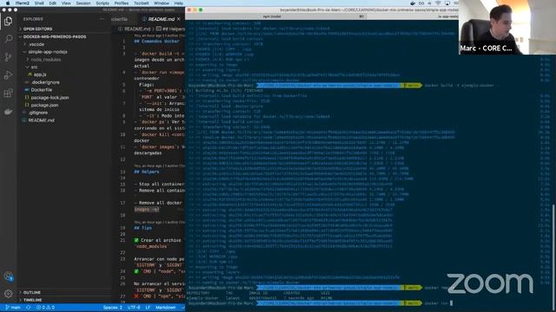Expand the OPEN EDITORS section

pos(38,29)
